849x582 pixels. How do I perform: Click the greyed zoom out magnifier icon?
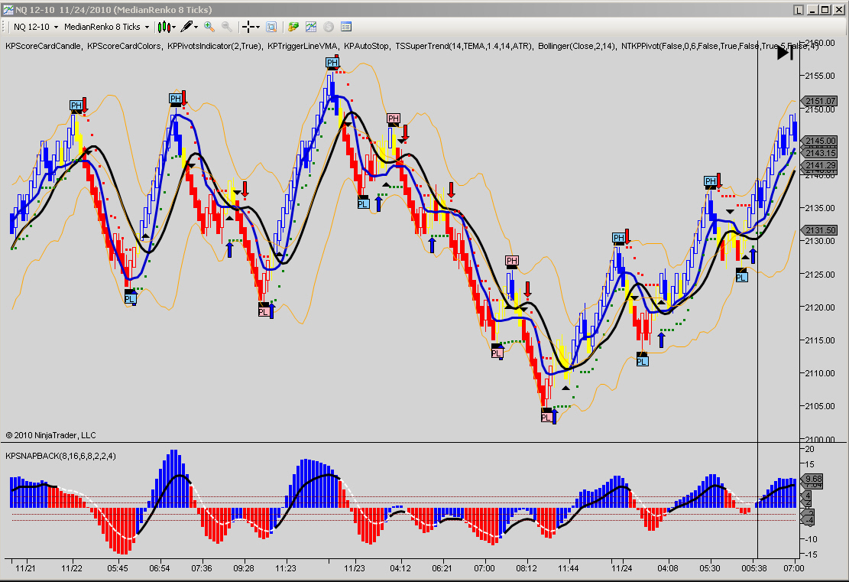click(x=227, y=27)
